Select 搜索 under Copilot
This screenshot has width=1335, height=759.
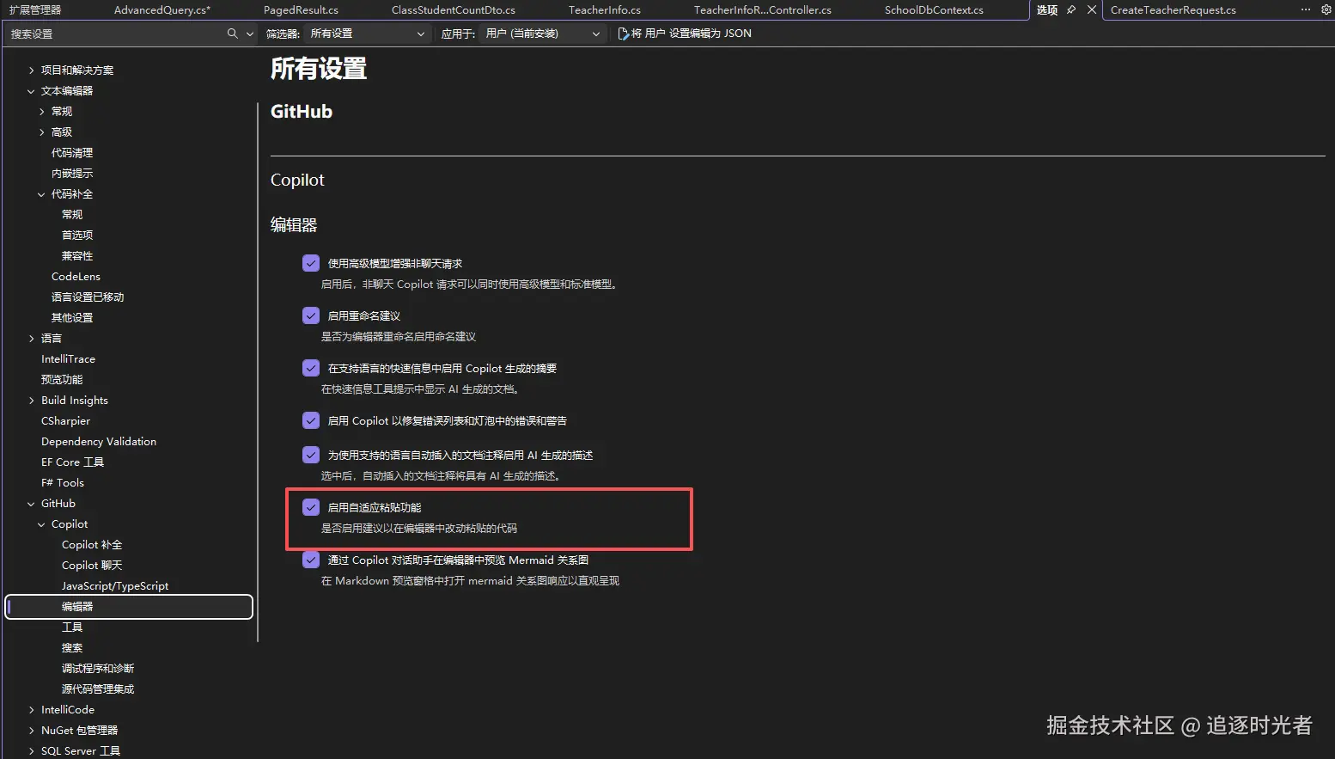click(72, 648)
